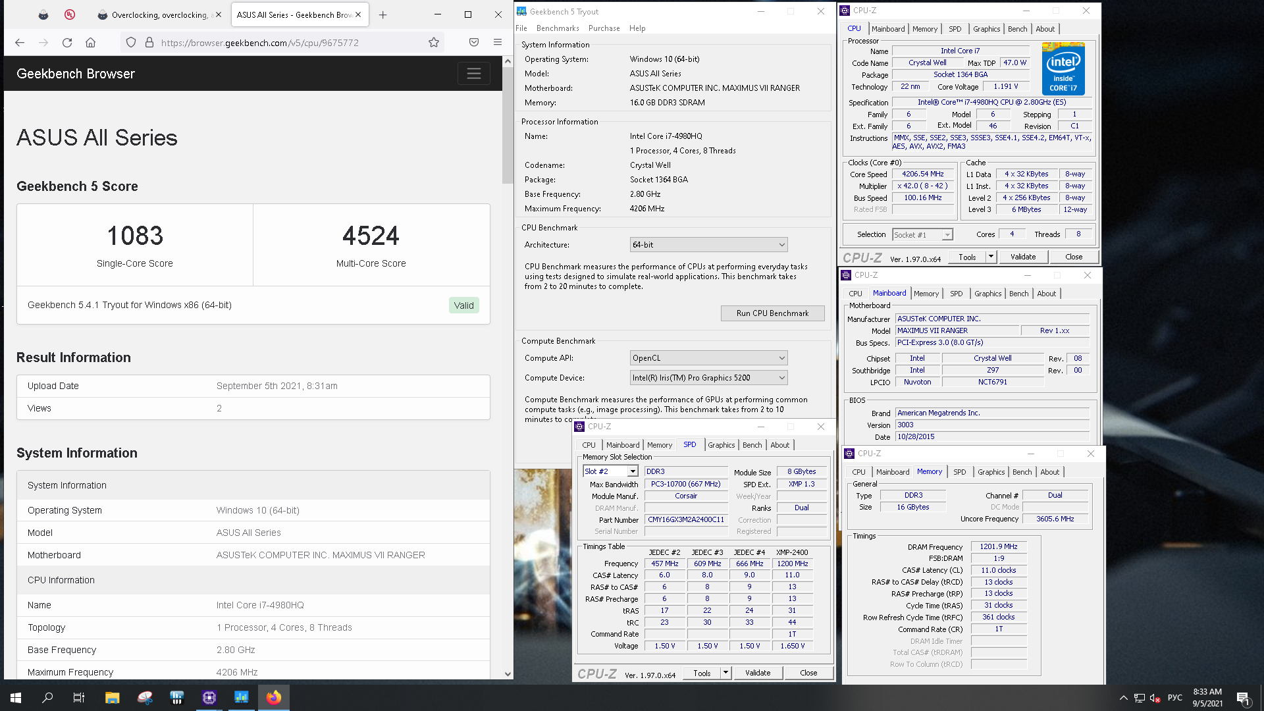Screen dimensions: 1264x711
Task: Open Firefox from the taskbar
Action: tap(274, 698)
